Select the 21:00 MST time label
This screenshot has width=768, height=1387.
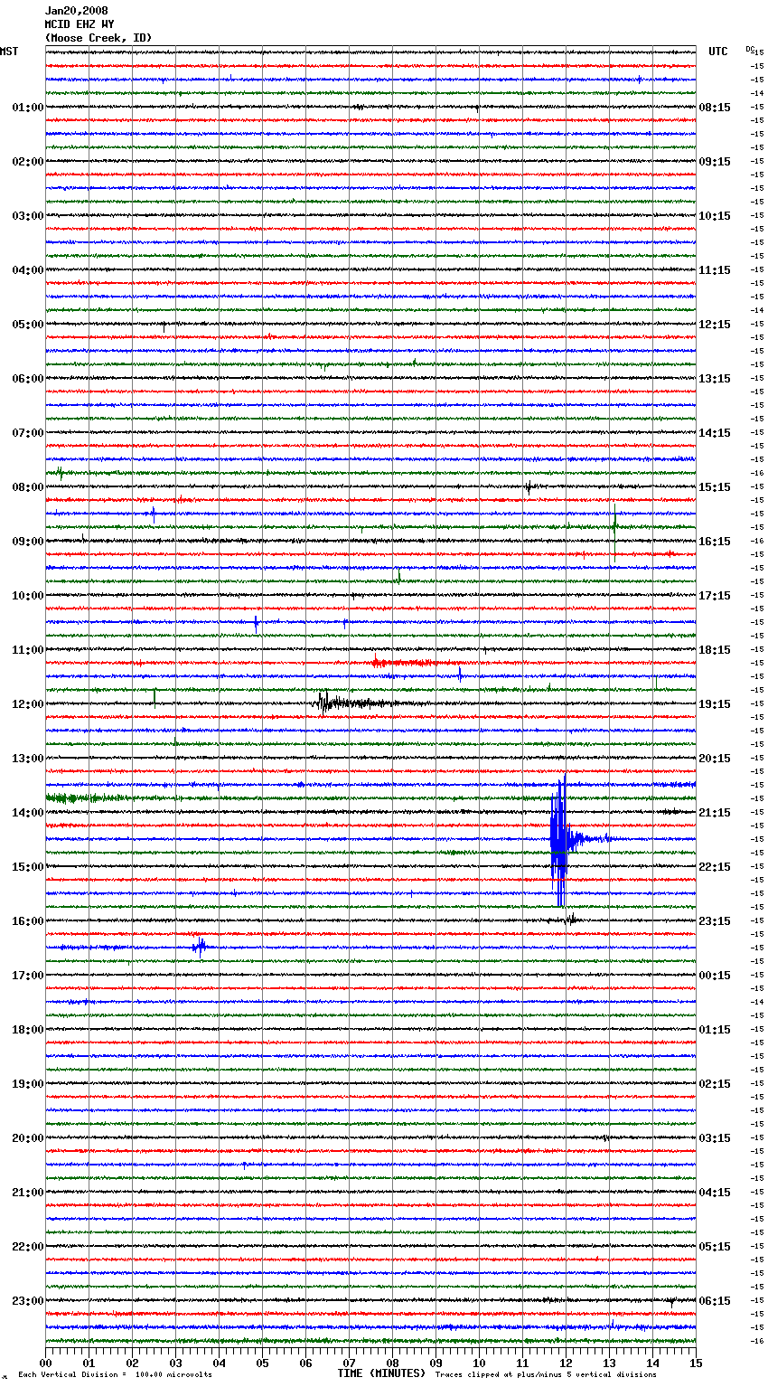(28, 1193)
